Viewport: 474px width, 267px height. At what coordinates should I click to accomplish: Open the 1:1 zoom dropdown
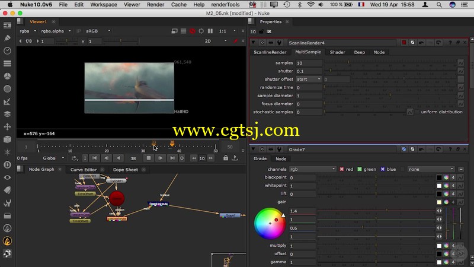(x=228, y=31)
